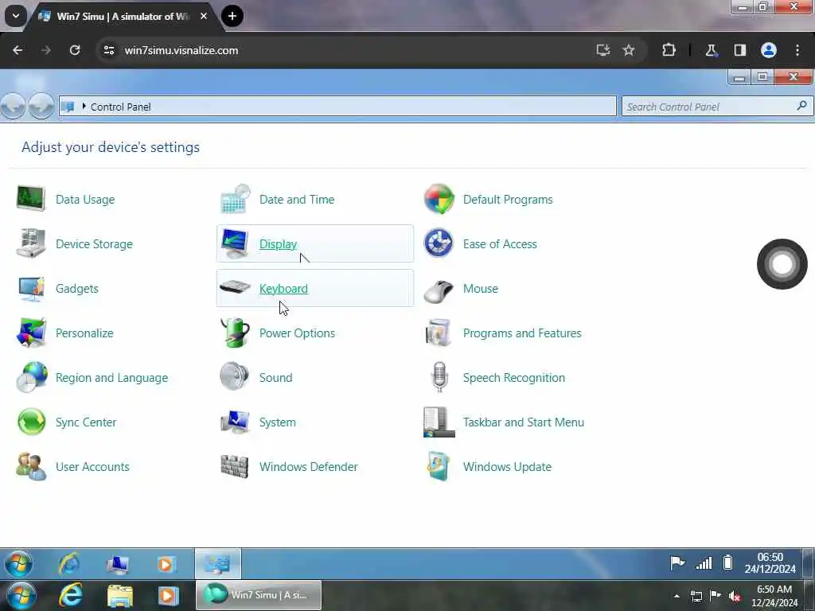This screenshot has height=611, width=815.
Task: Click the Taskbar and Start Menu icon
Action: point(439,422)
